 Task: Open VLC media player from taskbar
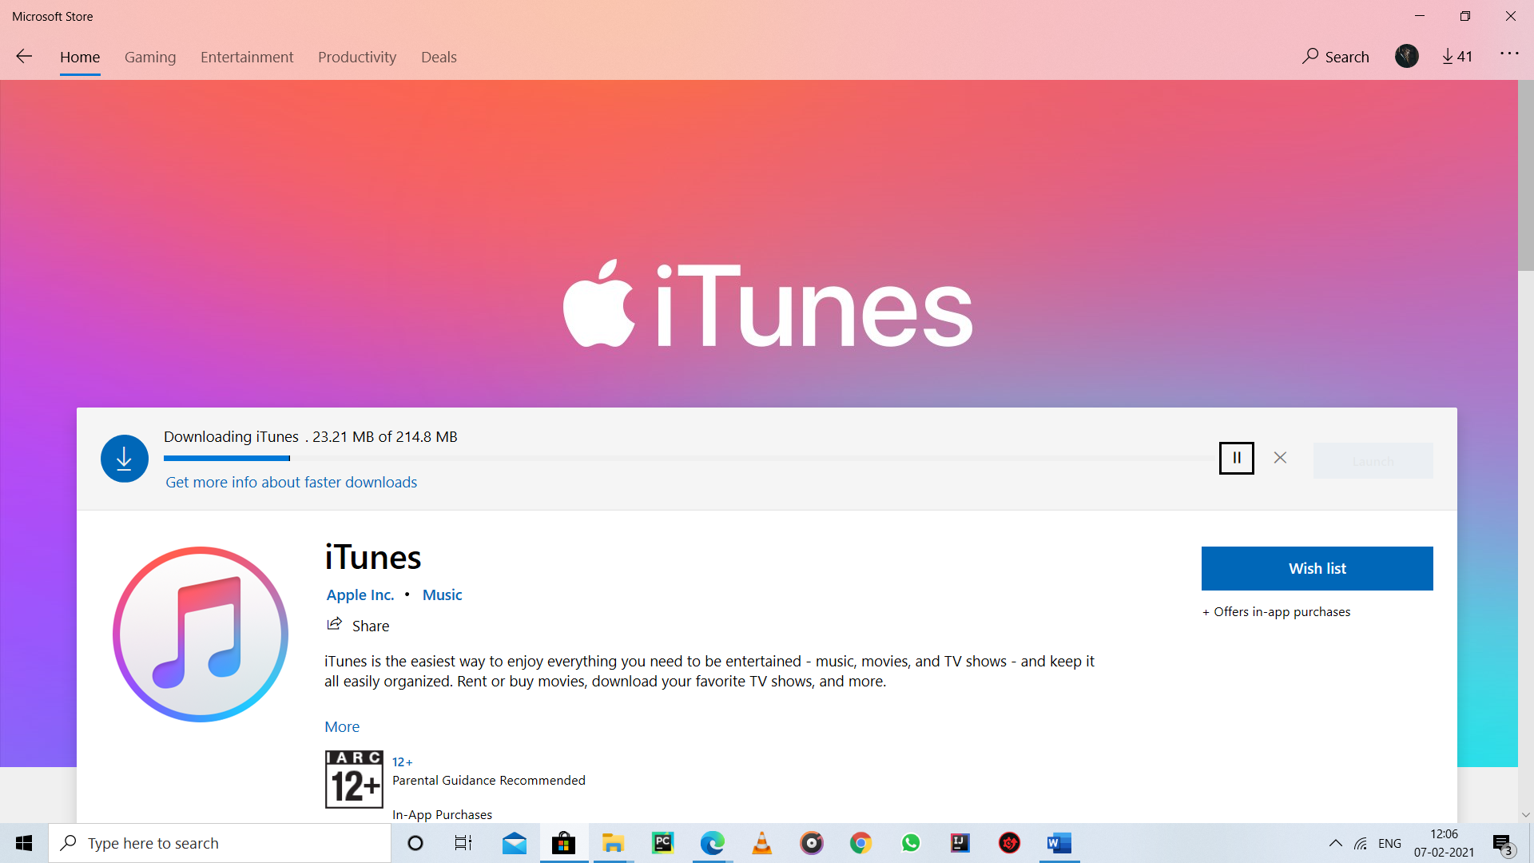[762, 843]
